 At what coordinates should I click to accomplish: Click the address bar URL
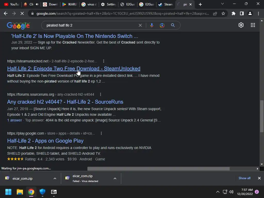tap(123, 14)
